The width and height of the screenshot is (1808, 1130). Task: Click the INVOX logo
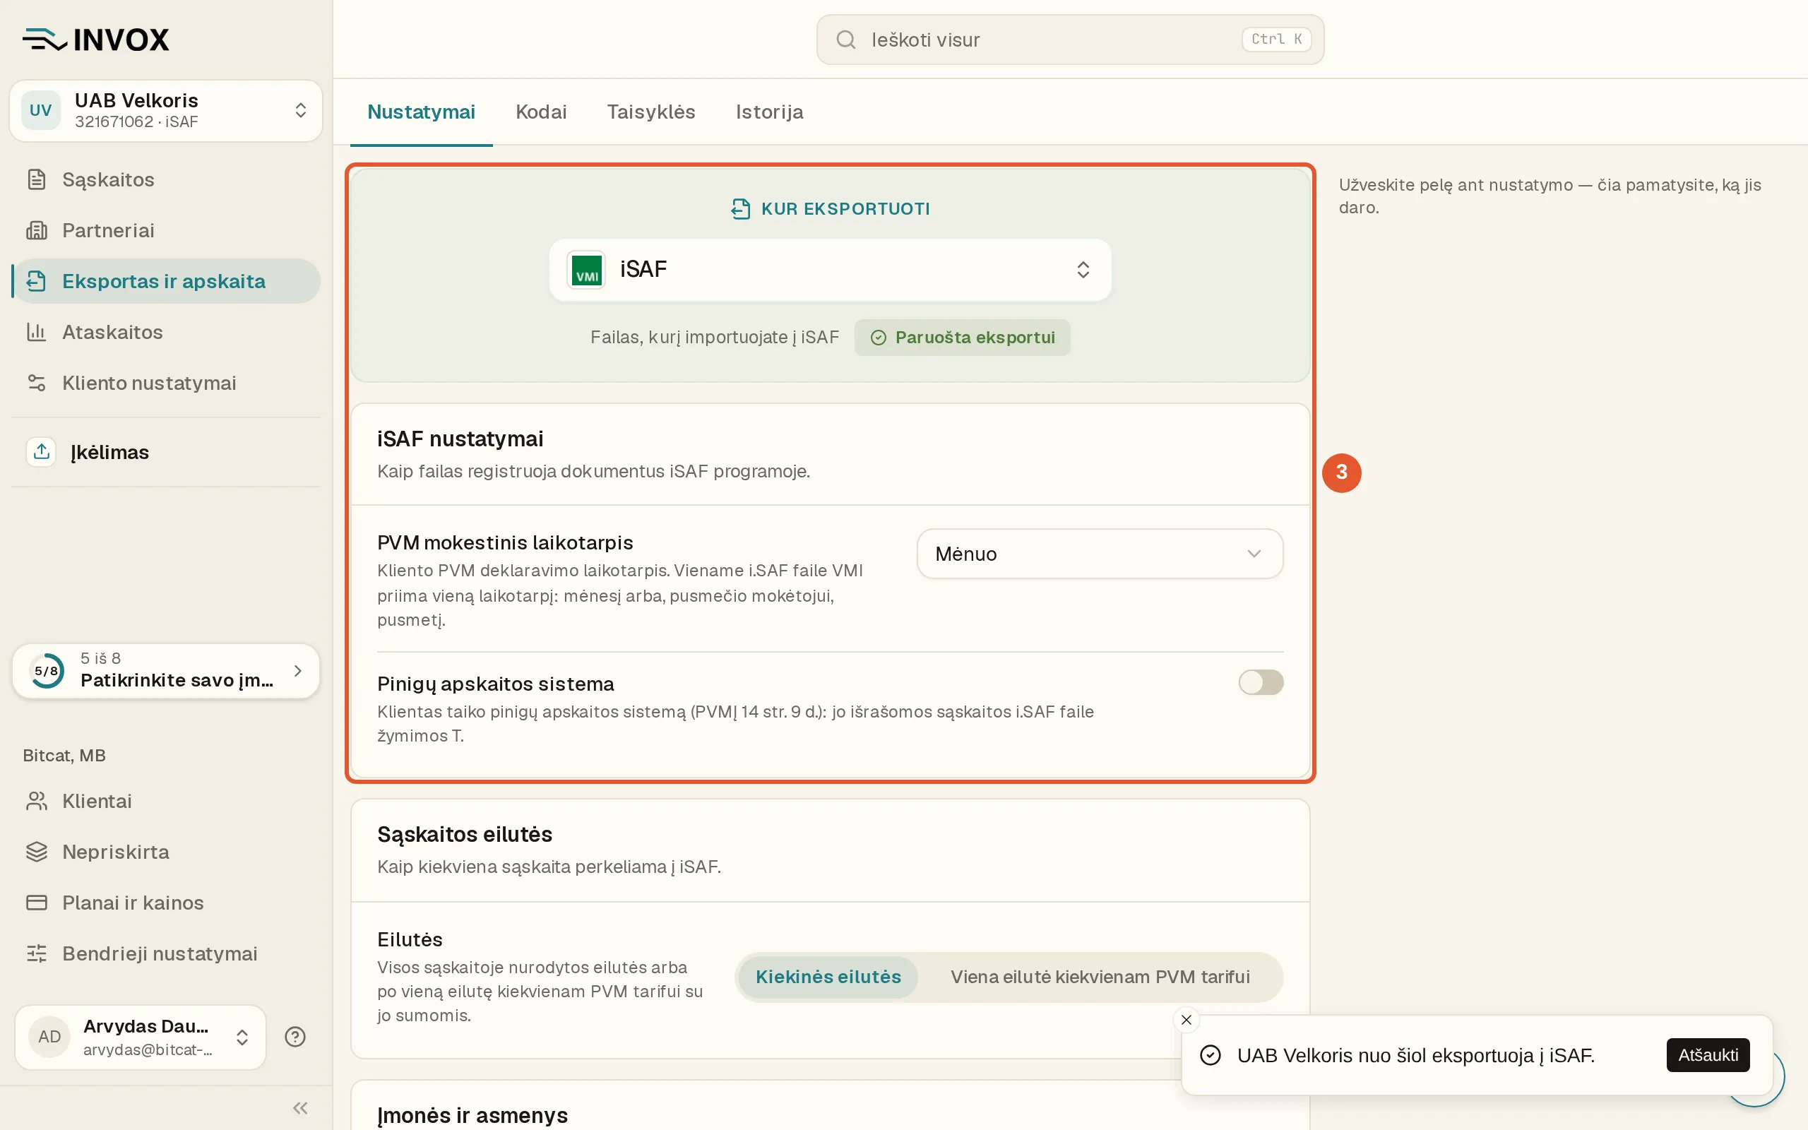tap(95, 39)
